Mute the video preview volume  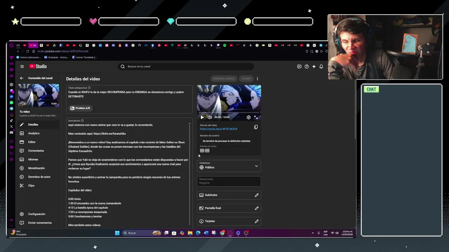209,117
